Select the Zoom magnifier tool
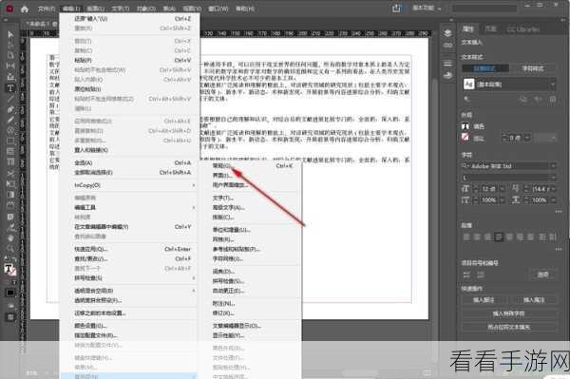This screenshot has width=570, height=379. [10, 249]
